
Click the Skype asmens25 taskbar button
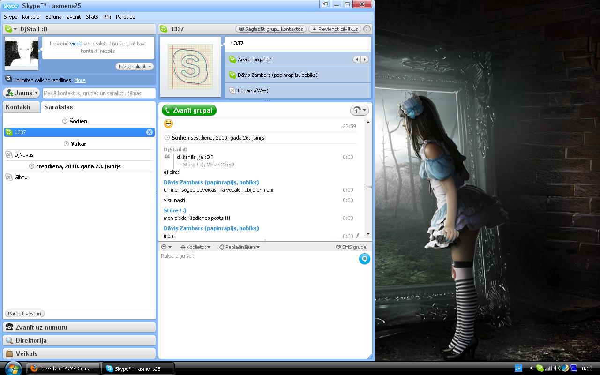(x=139, y=368)
